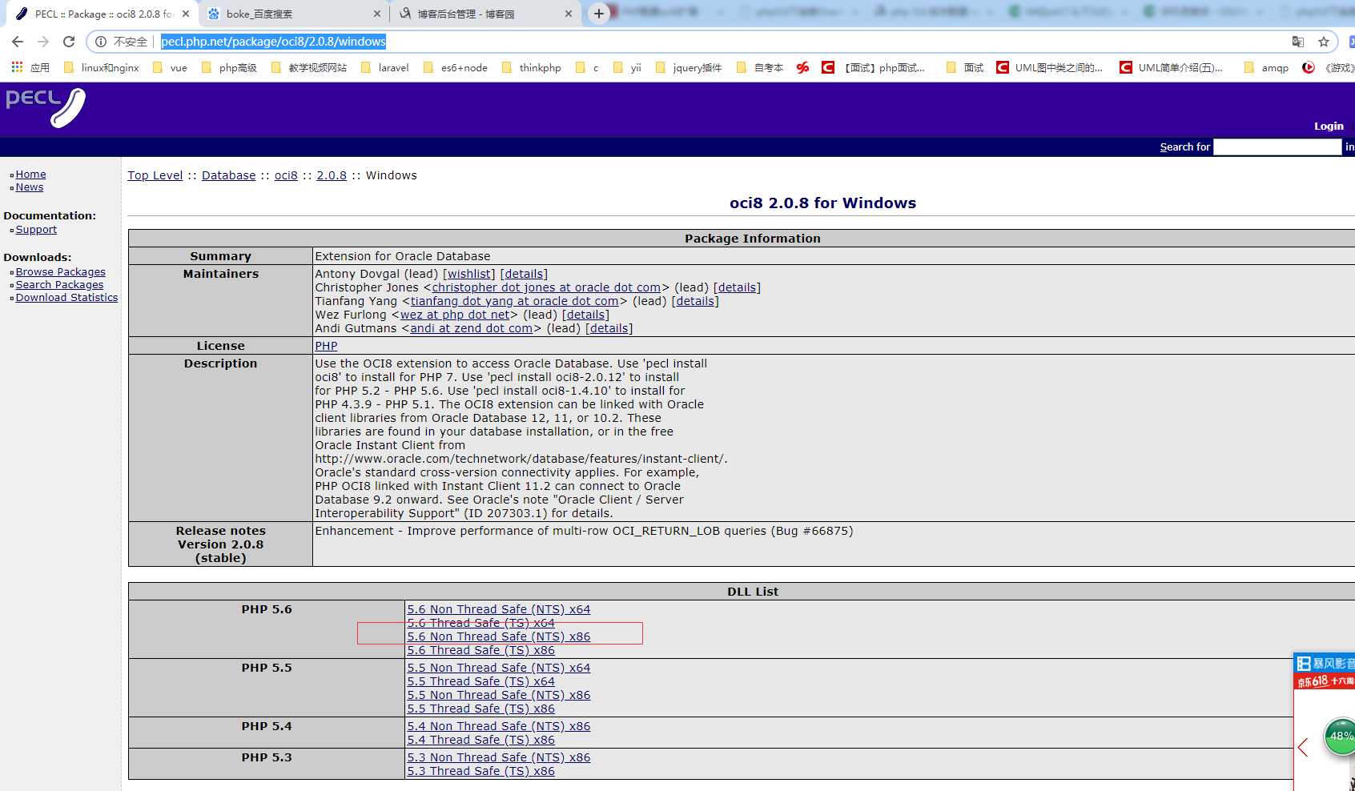Download 5.5 Non Thread Safe (NTS) x86
1355x791 pixels.
[499, 695]
